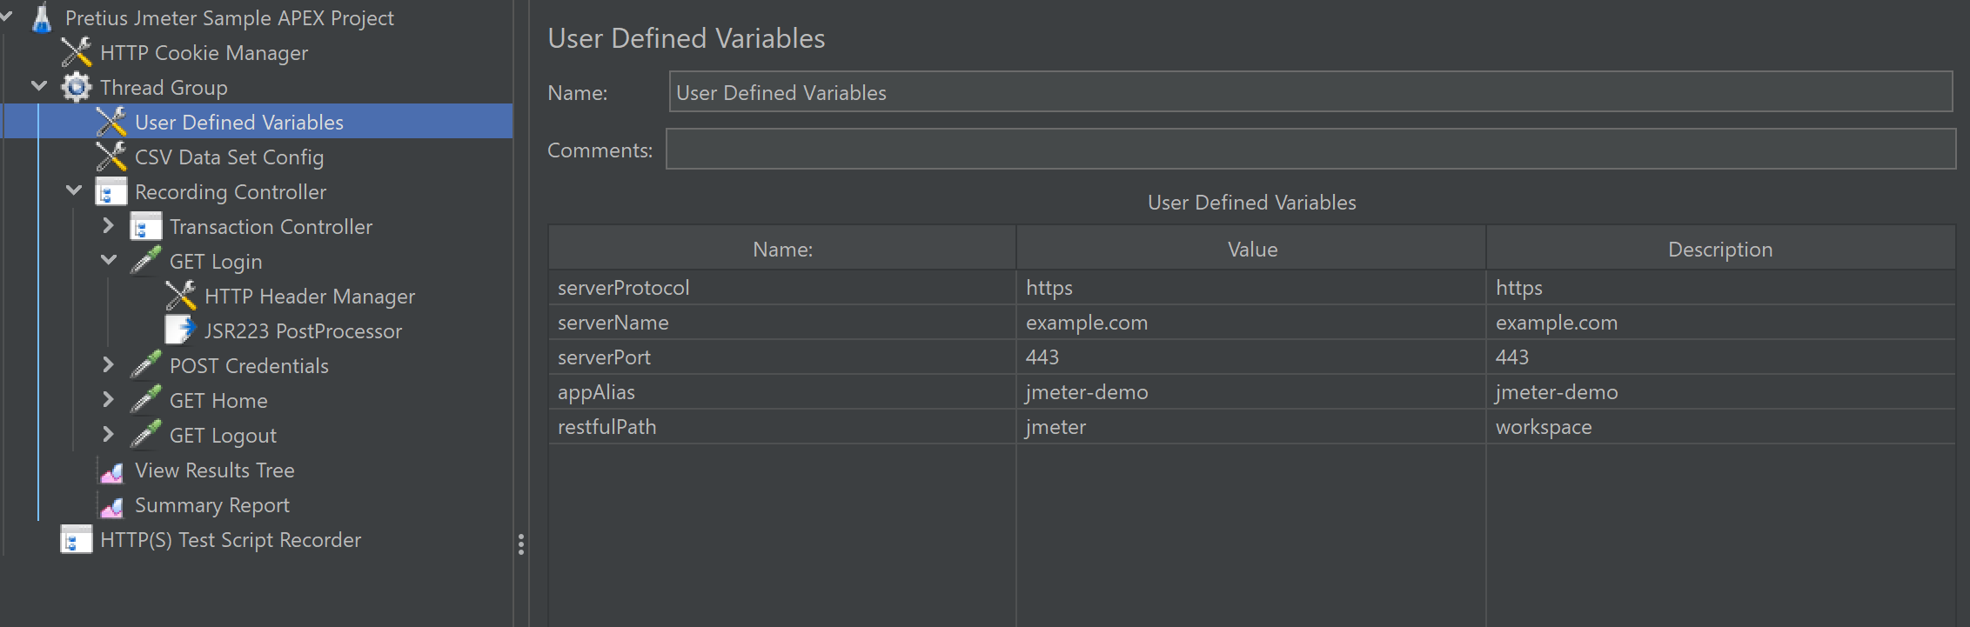Viewport: 1970px width, 627px height.
Task: Click the HTTP Cookie Manager wrench icon
Action: (x=77, y=53)
